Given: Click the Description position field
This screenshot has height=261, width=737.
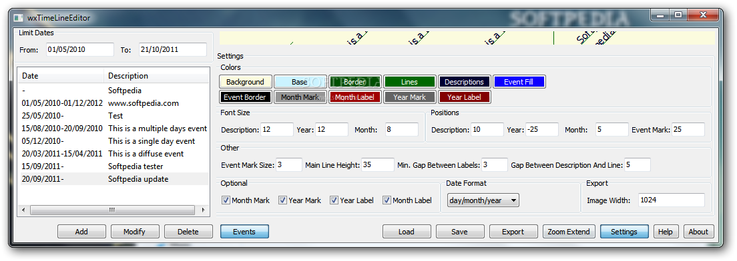Looking at the screenshot, I should click(487, 130).
